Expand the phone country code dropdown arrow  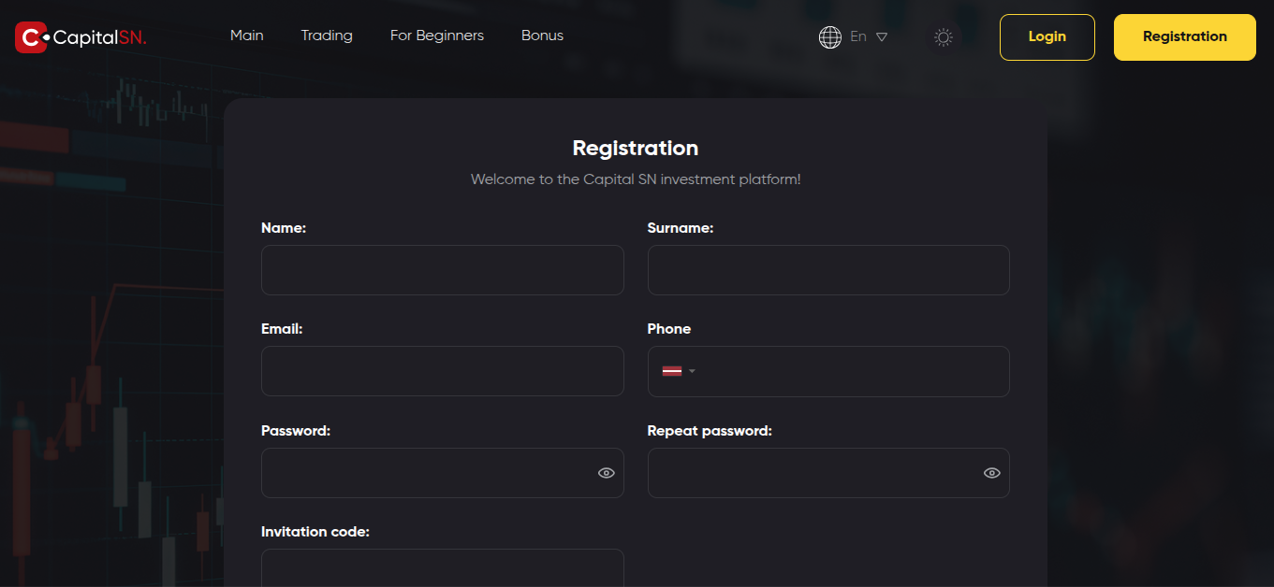(x=693, y=371)
